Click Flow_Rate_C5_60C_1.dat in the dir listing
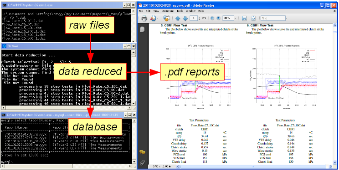 pos(23,38)
